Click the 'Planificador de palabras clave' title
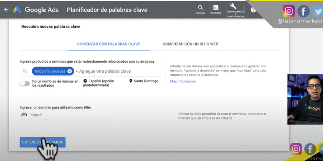Image resolution: width=323 pixels, height=161 pixels. pyautogui.click(x=107, y=10)
